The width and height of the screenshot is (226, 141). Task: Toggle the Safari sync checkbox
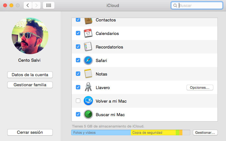[x=78, y=60]
